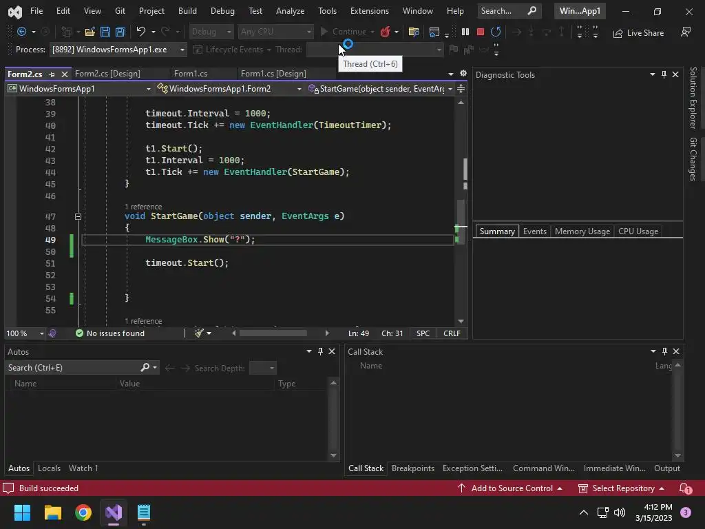This screenshot has width=705, height=529.
Task: Click the Stop Debugging red square icon
Action: (x=481, y=32)
